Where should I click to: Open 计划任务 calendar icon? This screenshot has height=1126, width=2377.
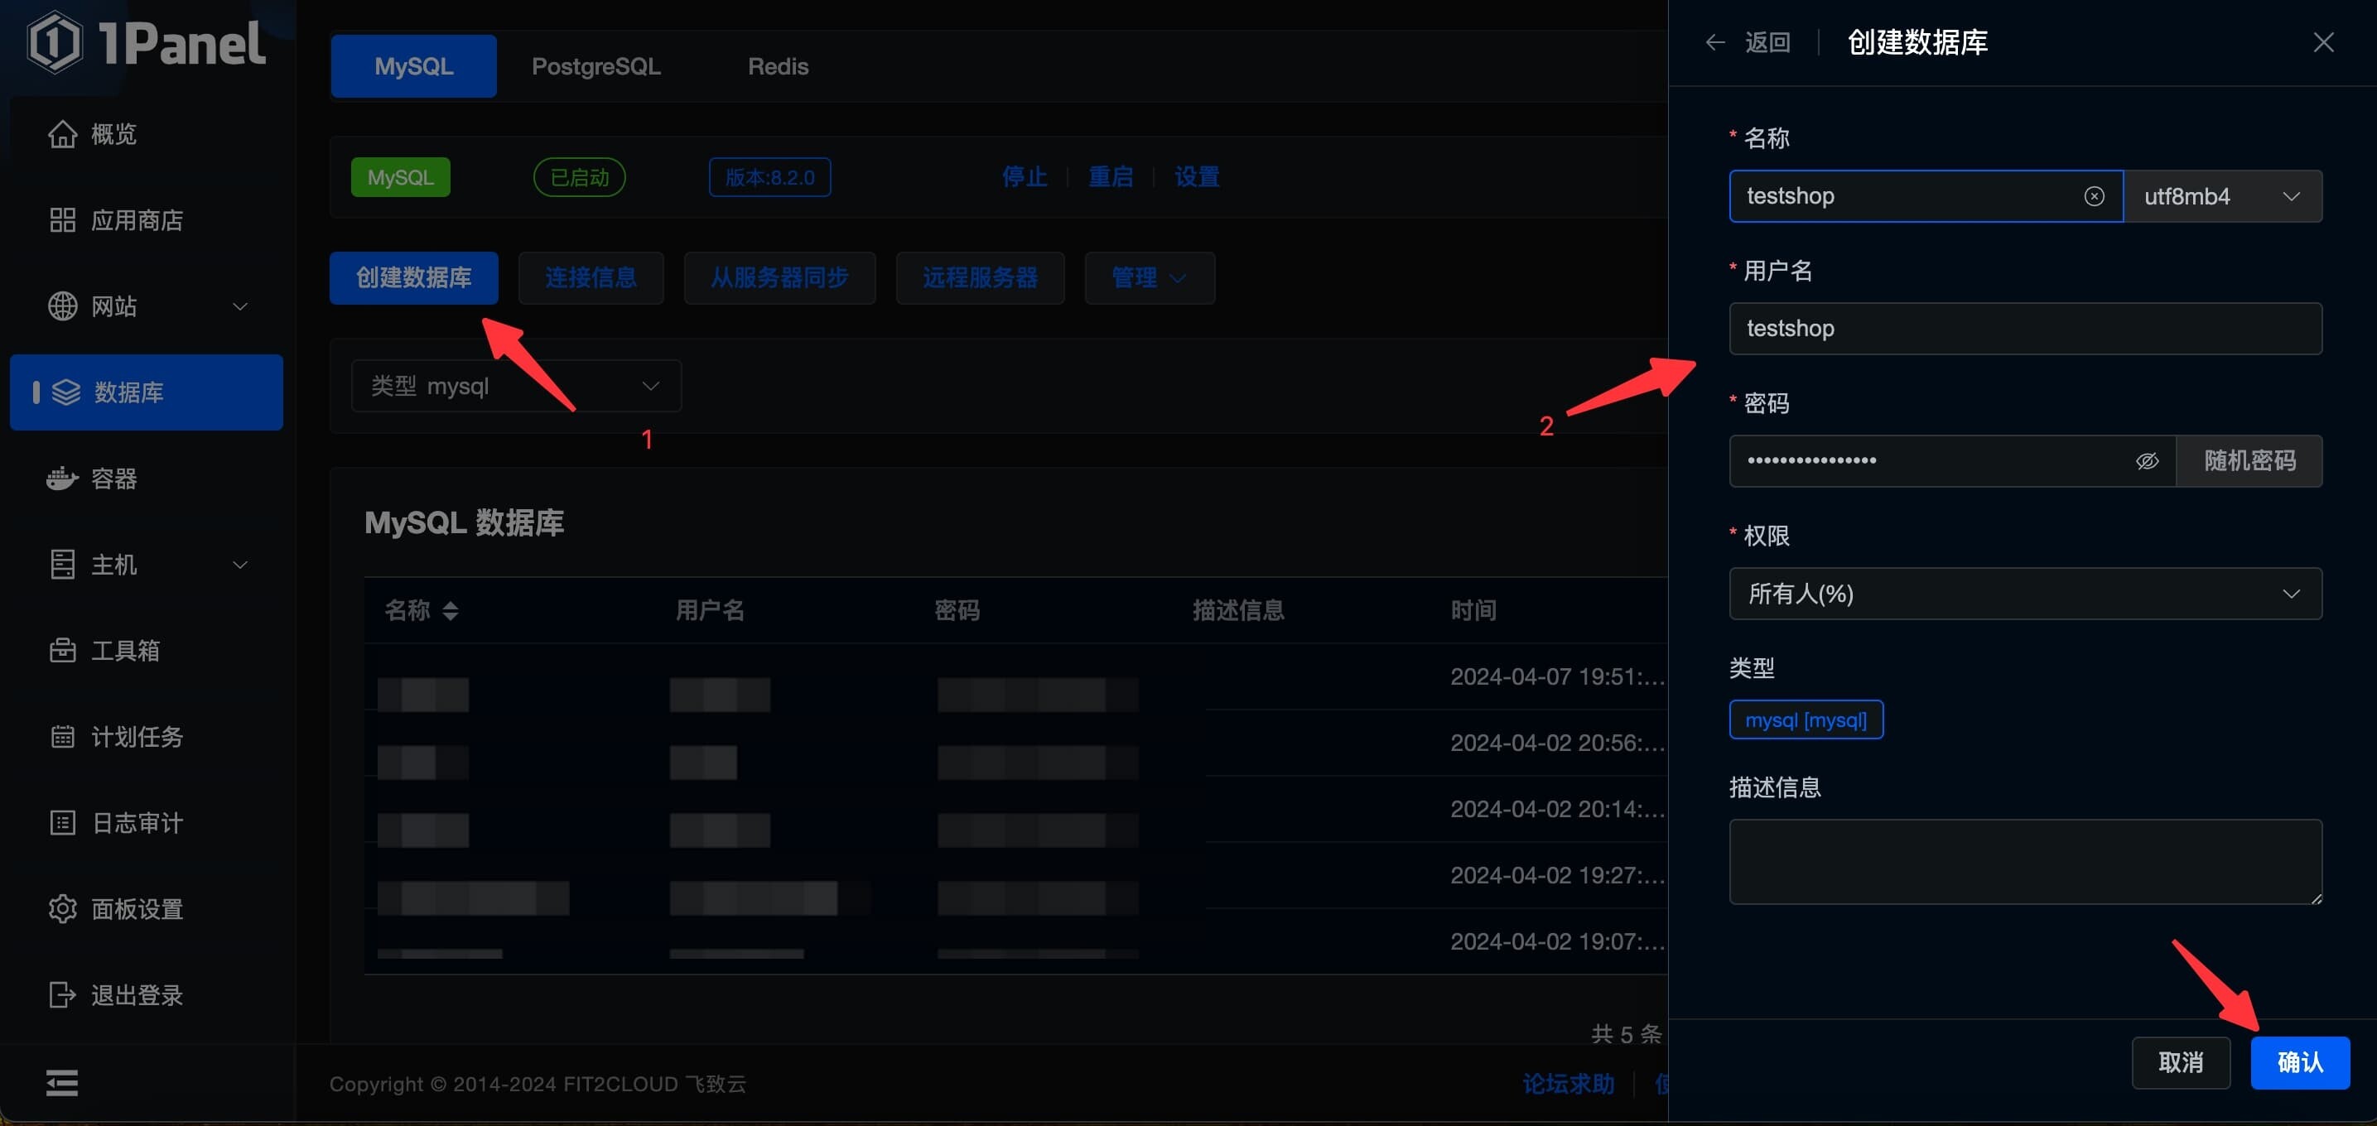(x=62, y=737)
